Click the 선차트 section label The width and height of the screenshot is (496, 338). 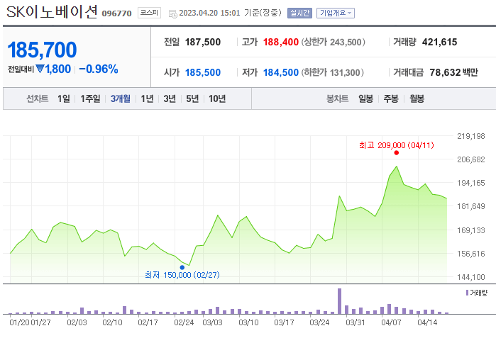pyautogui.click(x=38, y=99)
